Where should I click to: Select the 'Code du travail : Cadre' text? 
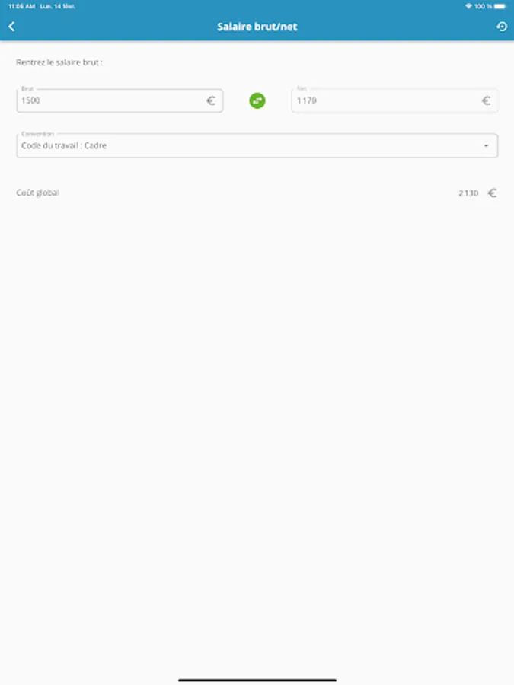(64, 145)
